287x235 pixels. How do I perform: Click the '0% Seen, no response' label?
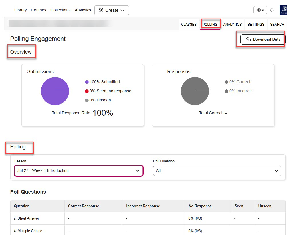pos(110,91)
